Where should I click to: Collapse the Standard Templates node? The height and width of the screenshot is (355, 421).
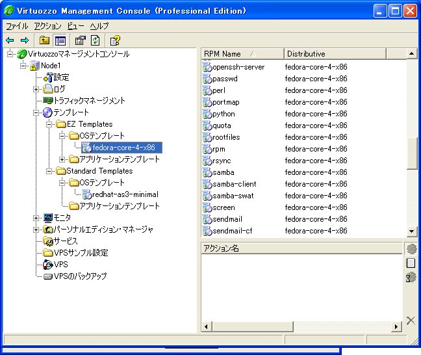point(49,171)
